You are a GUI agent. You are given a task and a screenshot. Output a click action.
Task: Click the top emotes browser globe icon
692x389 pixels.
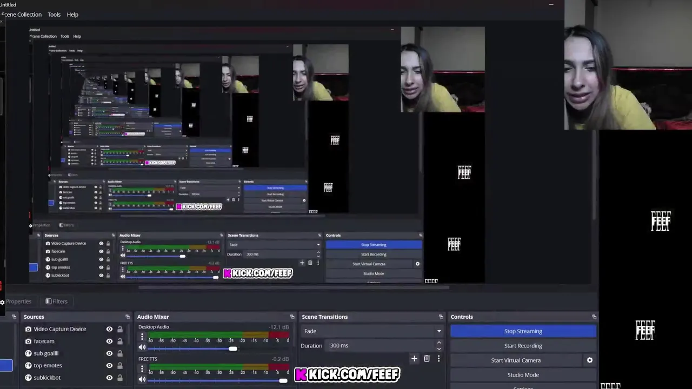pyautogui.click(x=28, y=365)
